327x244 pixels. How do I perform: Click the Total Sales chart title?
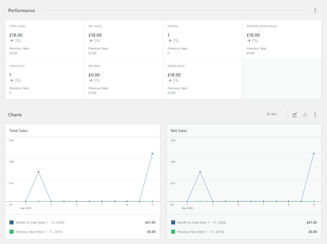19,131
